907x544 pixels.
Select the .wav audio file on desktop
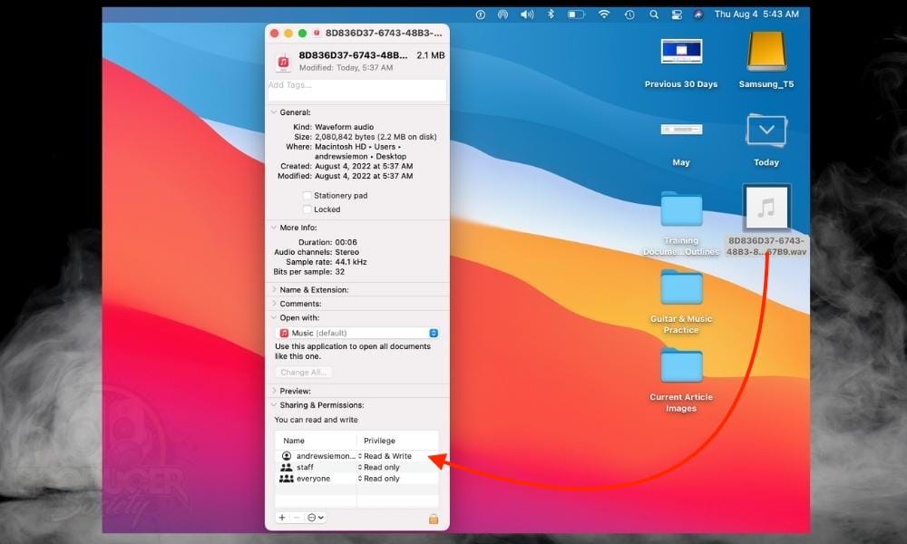(766, 208)
